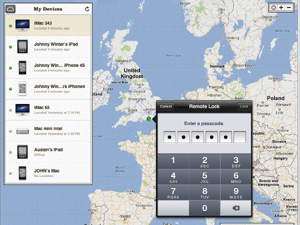The width and height of the screenshot is (300, 225).
Task: Zoom out the map with minus button
Action: pos(289,7)
